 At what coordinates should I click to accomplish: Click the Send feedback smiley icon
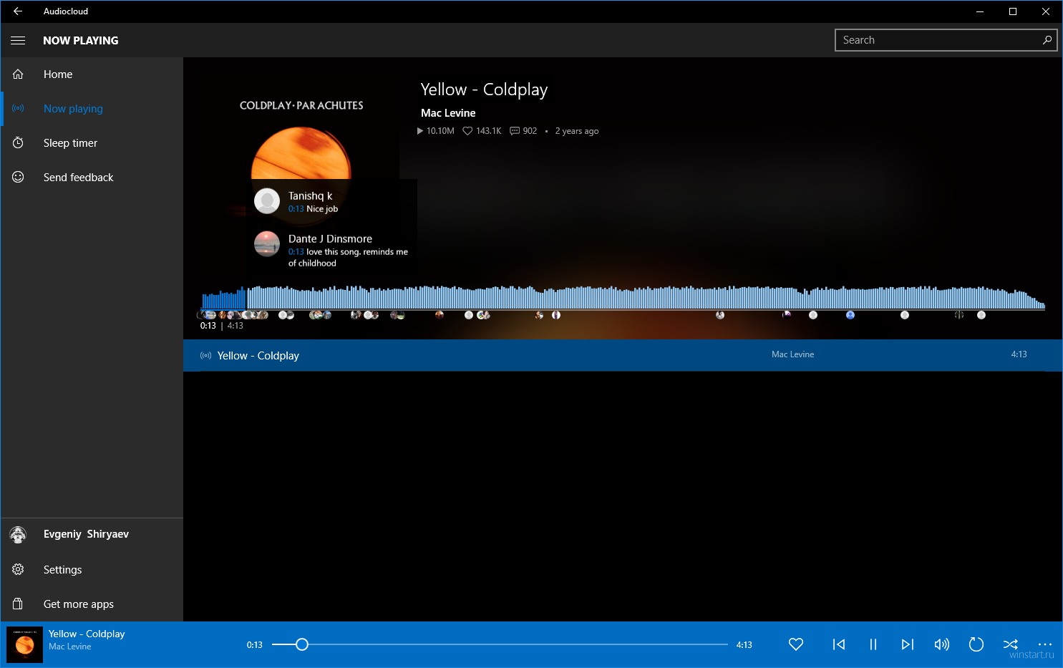click(x=18, y=177)
